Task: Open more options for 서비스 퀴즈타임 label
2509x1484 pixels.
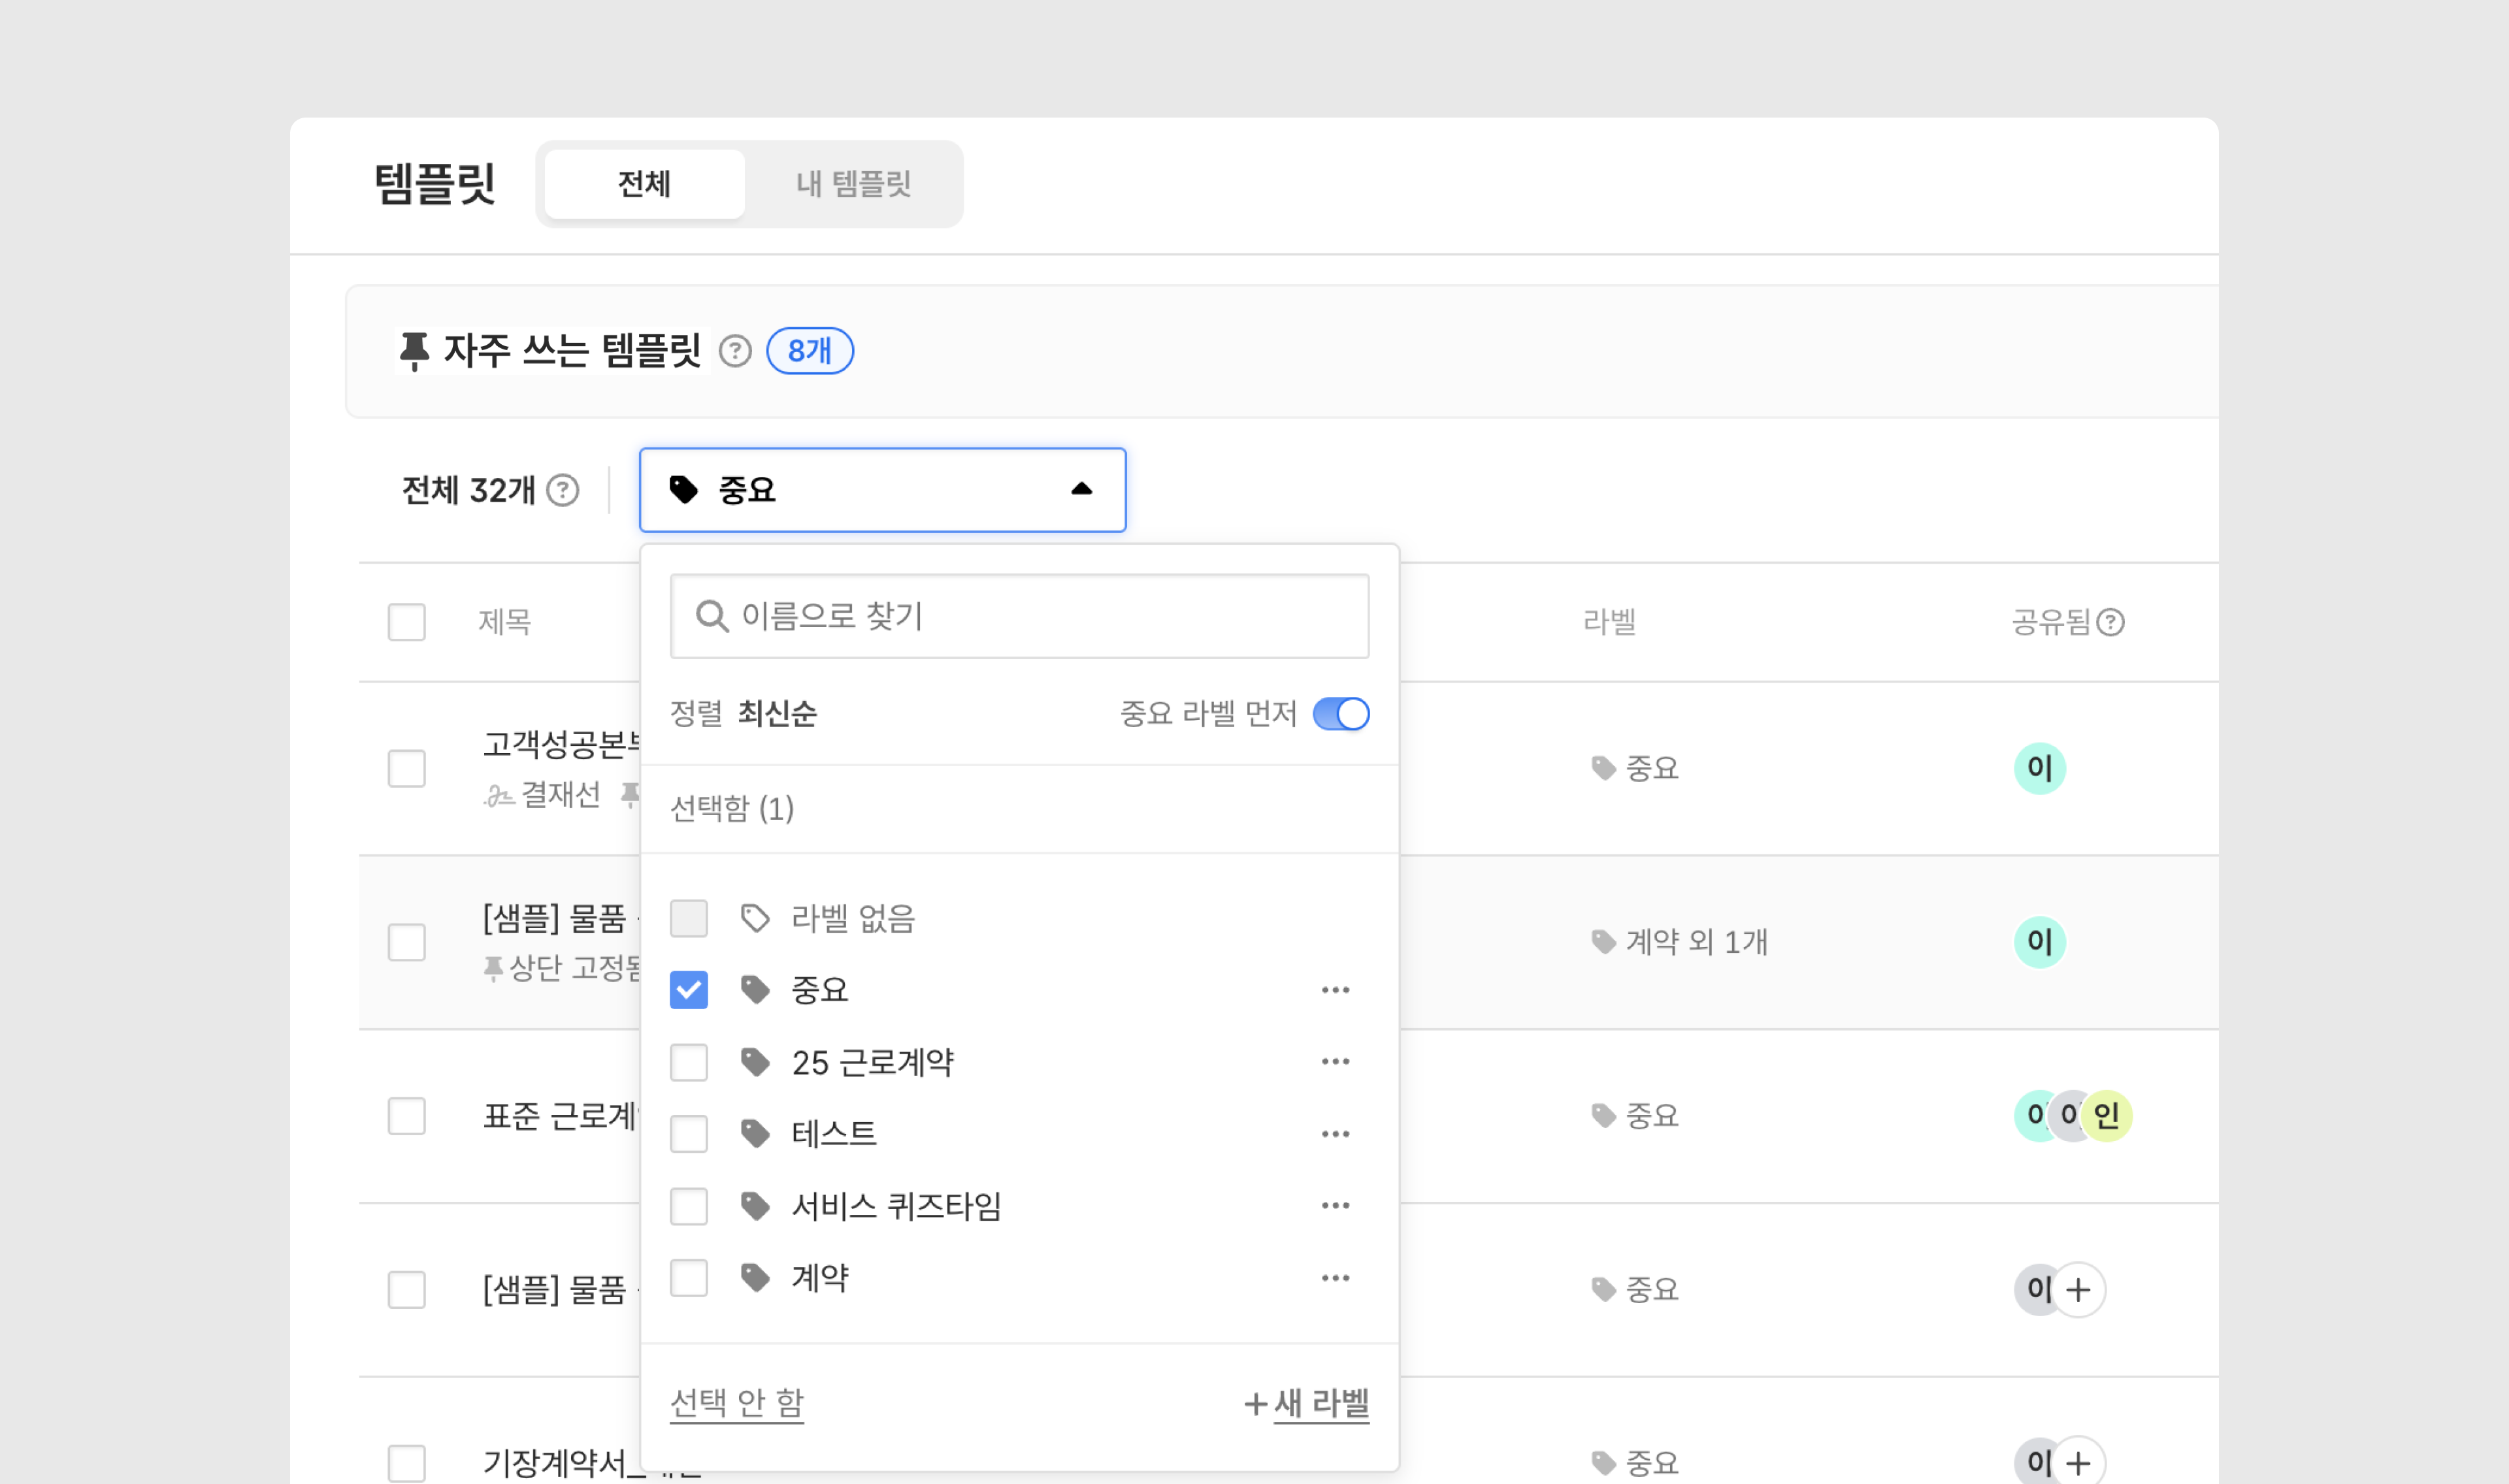Action: (x=1335, y=1205)
